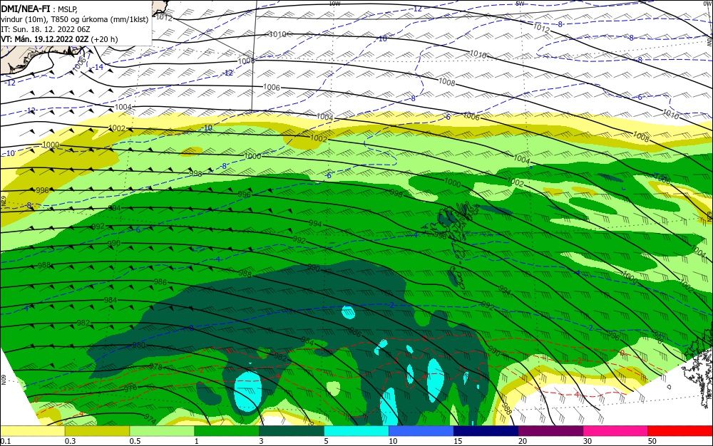Click the '5W' longitude label
The image size is (713, 446).
coord(520,3)
